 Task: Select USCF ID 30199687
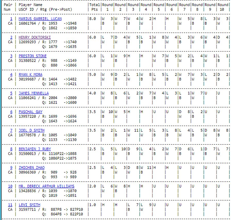click(27, 79)
